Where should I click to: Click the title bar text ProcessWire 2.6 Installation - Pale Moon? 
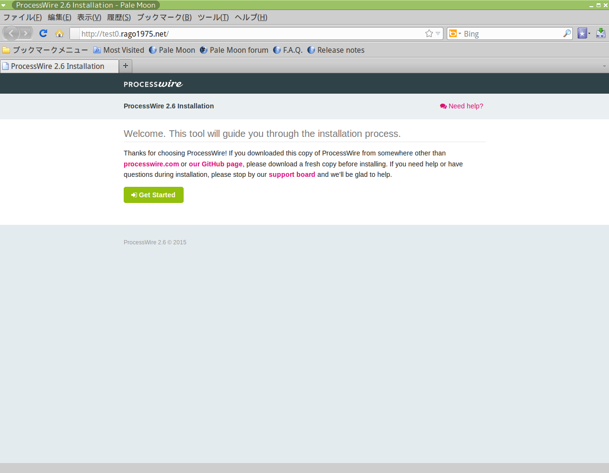pos(86,5)
